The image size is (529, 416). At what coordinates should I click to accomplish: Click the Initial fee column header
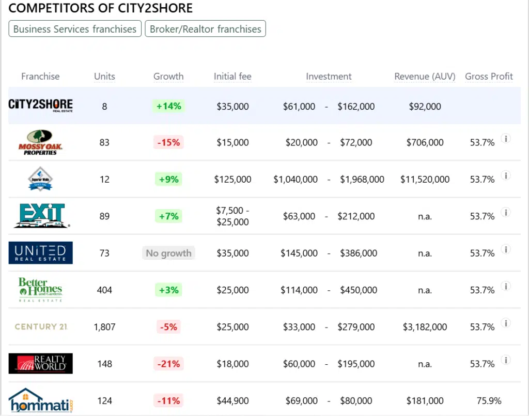(x=232, y=76)
